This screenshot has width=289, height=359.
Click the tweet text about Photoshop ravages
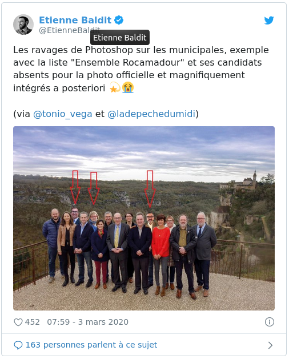[x=141, y=69]
